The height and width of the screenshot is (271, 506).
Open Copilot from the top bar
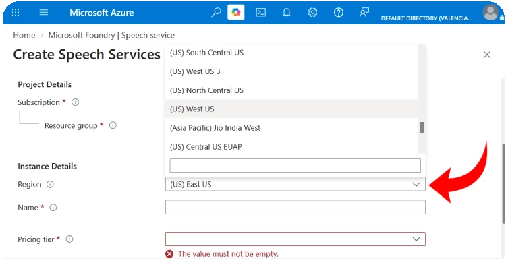pyautogui.click(x=236, y=12)
